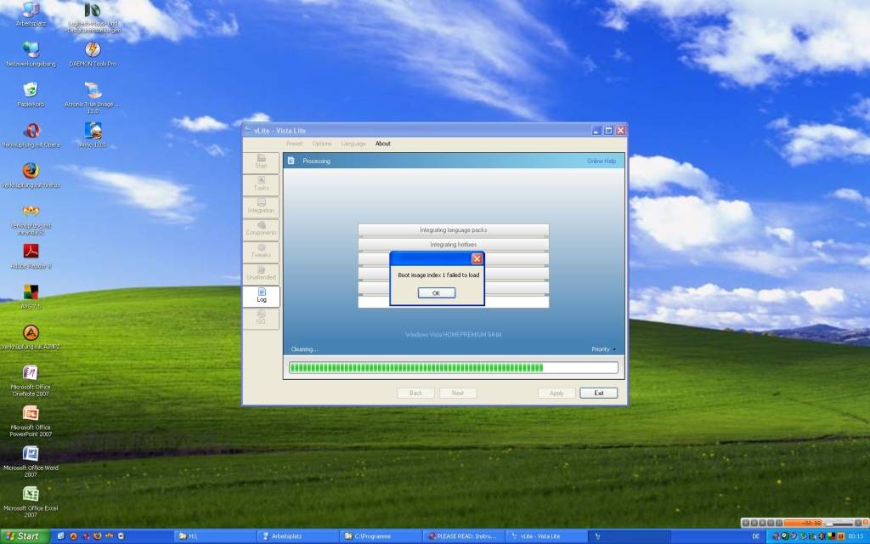This screenshot has width=870, height=544.
Task: Open the Miranda32 shortcut icon
Action: point(31,219)
